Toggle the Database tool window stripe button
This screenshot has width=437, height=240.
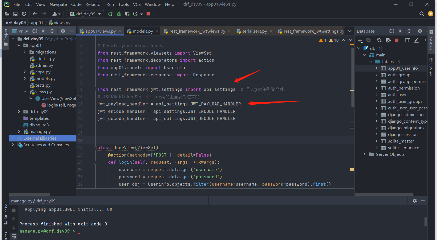[x=431, y=40]
